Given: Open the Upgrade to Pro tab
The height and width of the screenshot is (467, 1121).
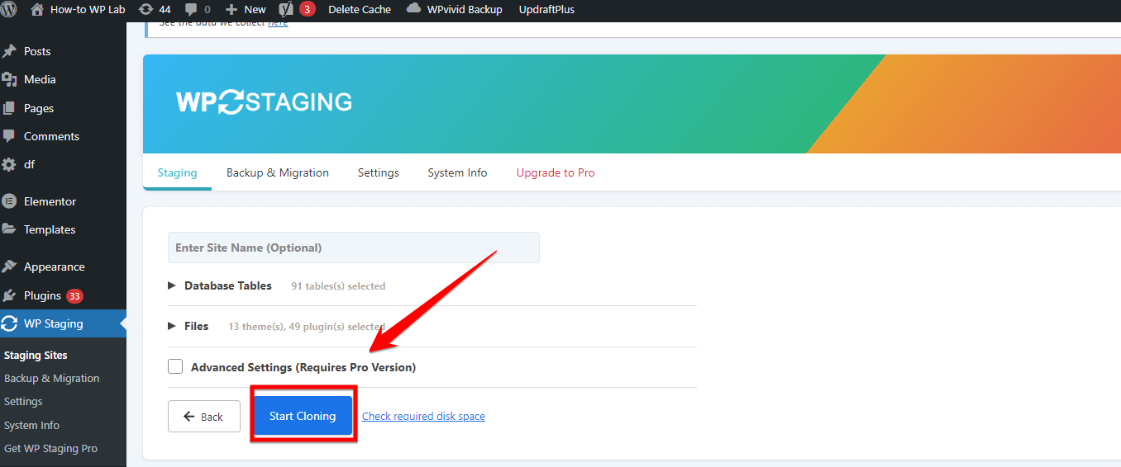Looking at the screenshot, I should click(x=556, y=173).
